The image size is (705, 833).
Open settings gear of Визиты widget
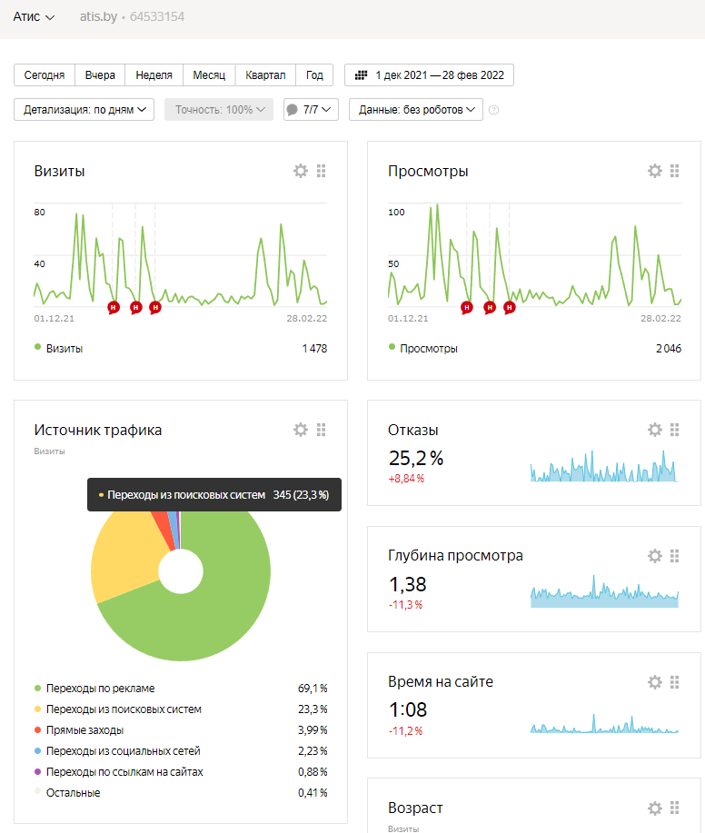coord(301,171)
